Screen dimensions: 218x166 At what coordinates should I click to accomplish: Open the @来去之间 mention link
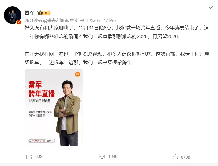pos(53,20)
